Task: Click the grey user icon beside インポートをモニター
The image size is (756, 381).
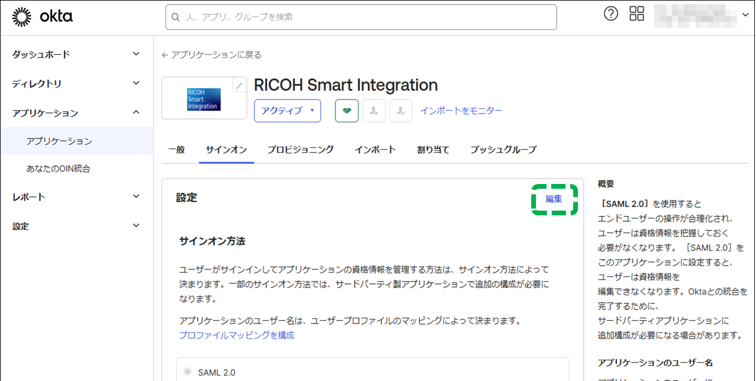Action: [x=401, y=111]
